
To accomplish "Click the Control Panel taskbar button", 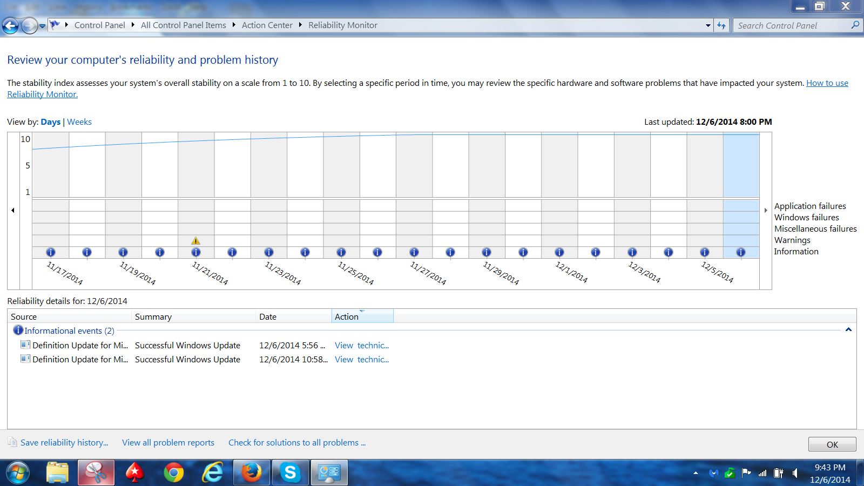I will click(329, 473).
